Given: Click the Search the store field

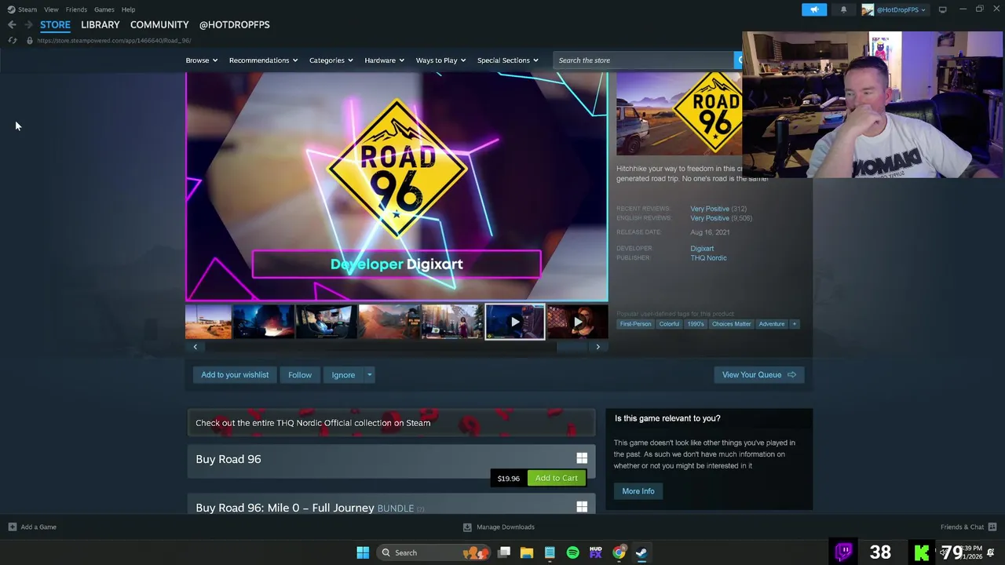Looking at the screenshot, I should (644, 60).
